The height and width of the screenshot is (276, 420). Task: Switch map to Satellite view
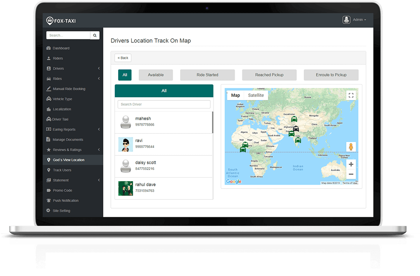click(x=256, y=95)
